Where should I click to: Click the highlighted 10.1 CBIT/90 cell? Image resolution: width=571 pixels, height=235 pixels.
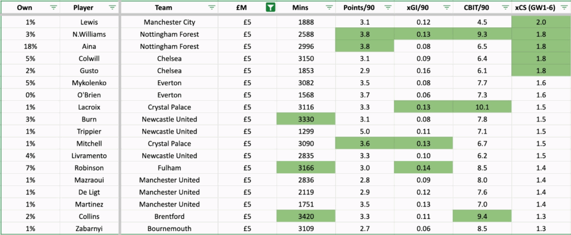[482, 106]
